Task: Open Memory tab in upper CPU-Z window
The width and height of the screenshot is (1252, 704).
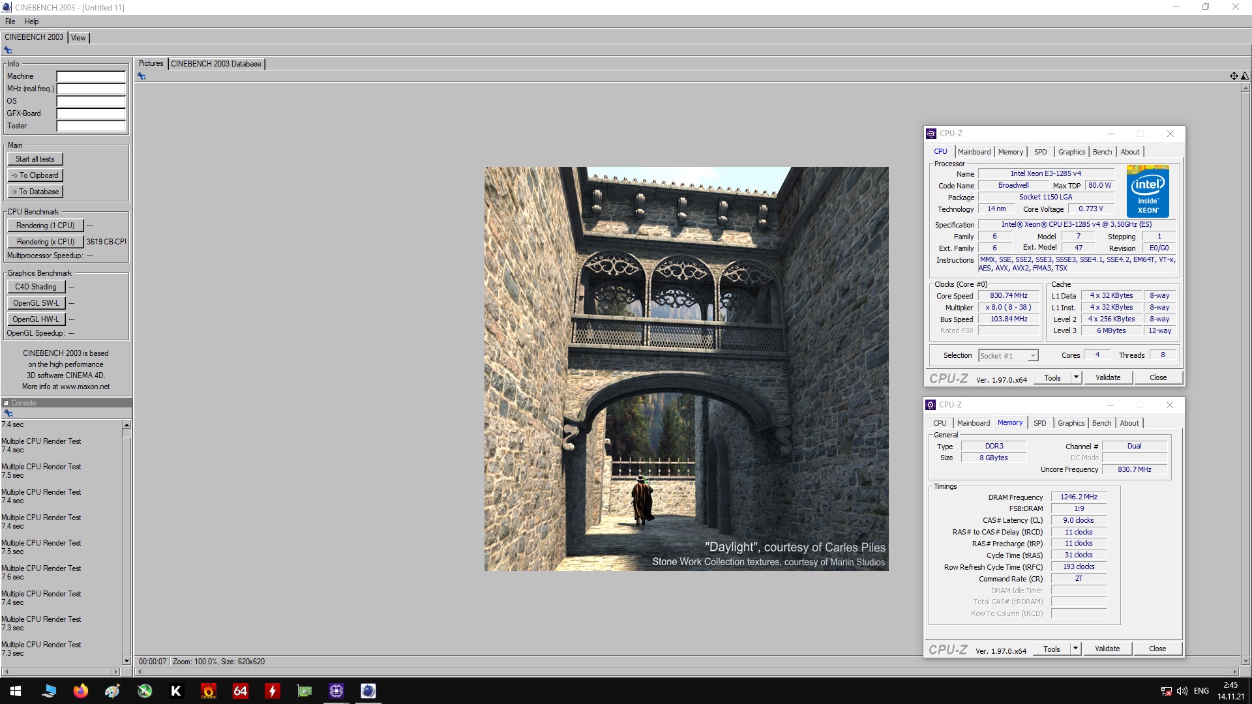Action: pos(1011,152)
